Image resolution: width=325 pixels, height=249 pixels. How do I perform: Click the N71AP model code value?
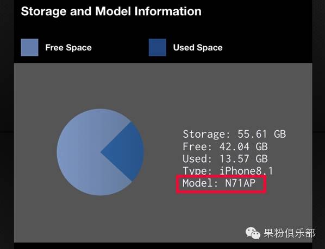(x=240, y=183)
